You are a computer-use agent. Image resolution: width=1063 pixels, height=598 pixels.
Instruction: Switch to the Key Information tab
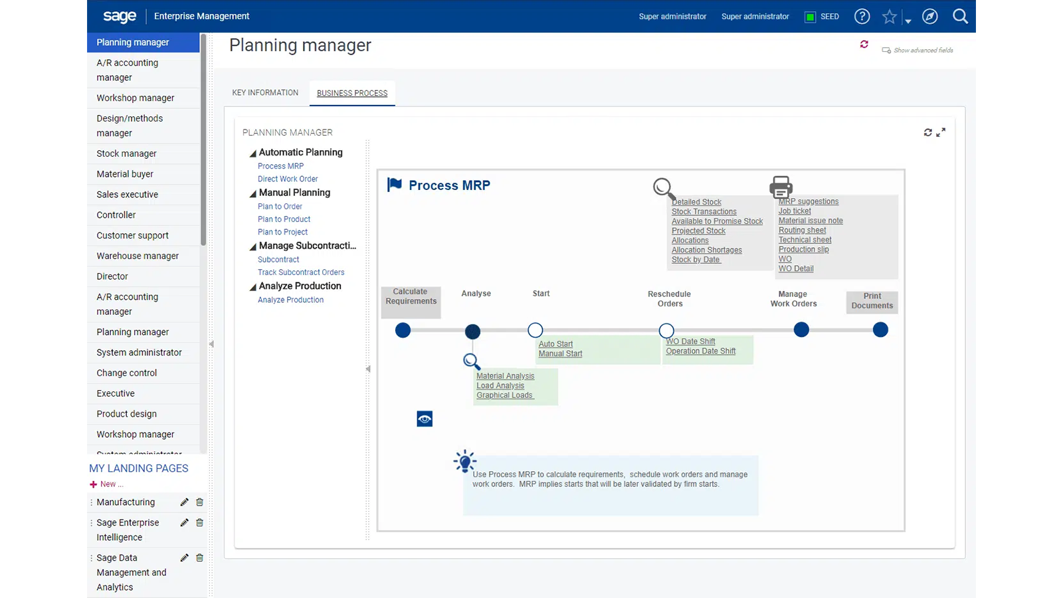(x=265, y=93)
